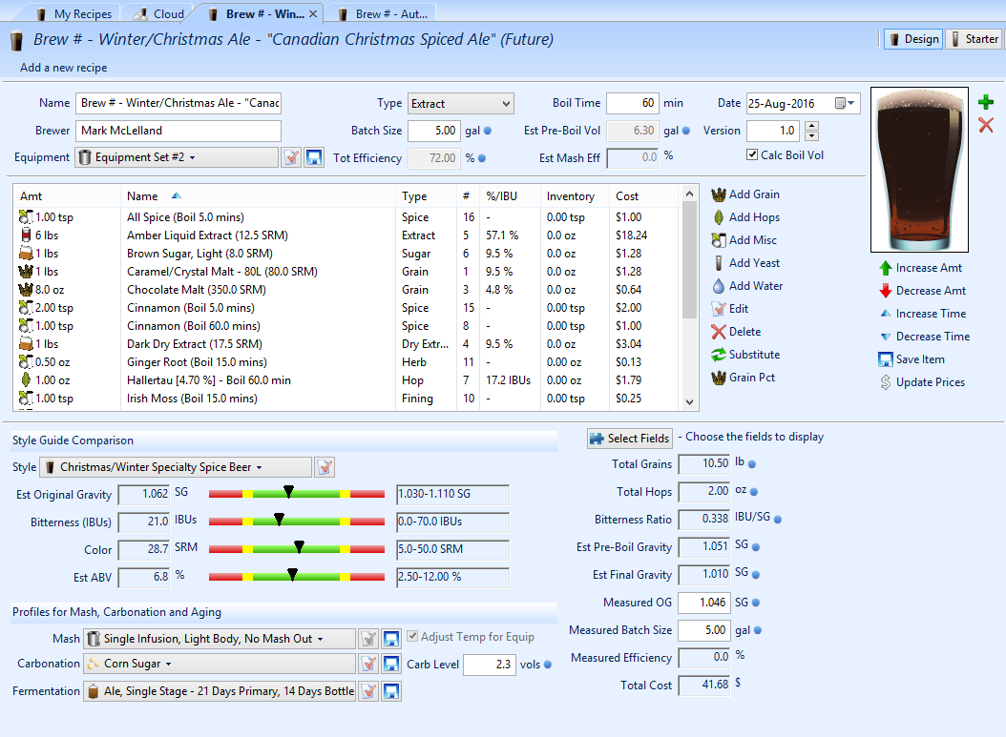Switch to the My Recipes tab
Viewport: 1006px width, 737px height.
(73, 13)
